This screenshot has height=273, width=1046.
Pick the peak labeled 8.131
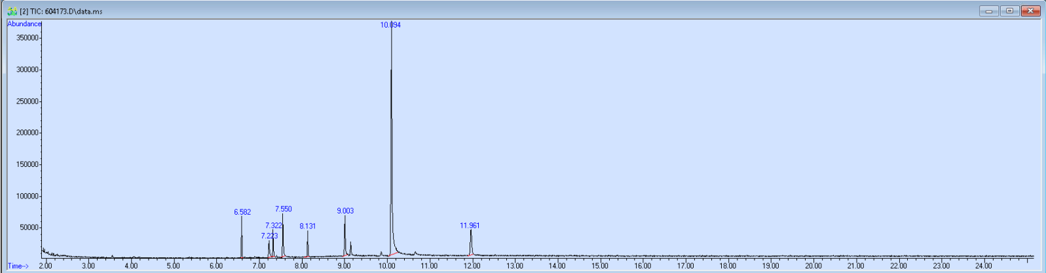(308, 226)
